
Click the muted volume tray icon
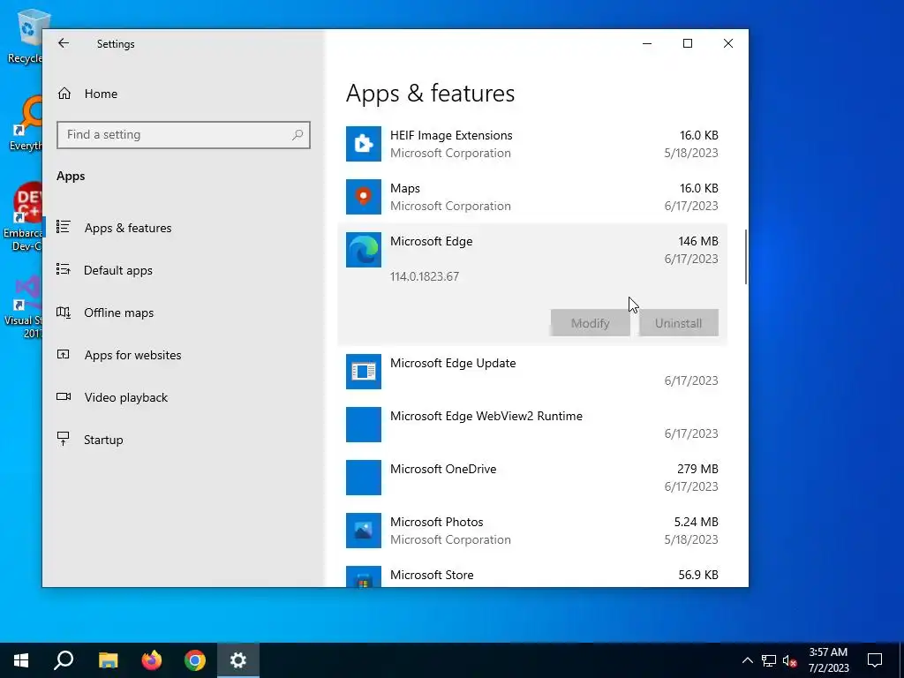[790, 660]
